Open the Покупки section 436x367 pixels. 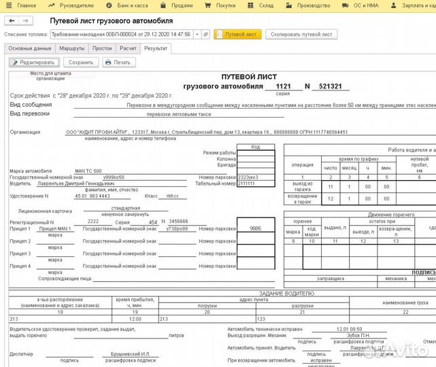pyautogui.click(x=222, y=5)
